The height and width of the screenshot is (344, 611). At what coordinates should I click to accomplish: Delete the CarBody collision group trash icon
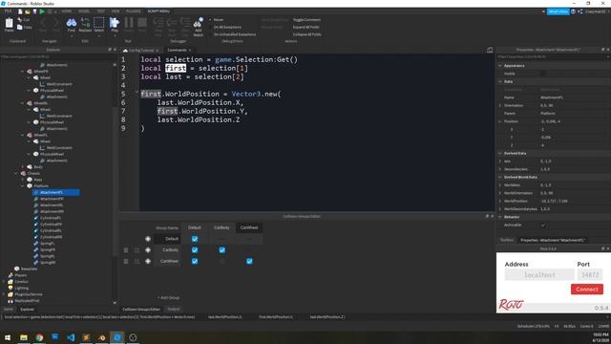click(126, 250)
